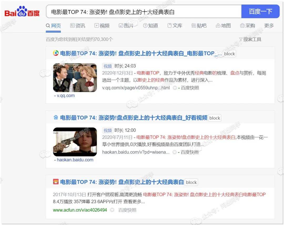Click the AcFun favicon on third result
This screenshot has height=225, width=284.
click(x=56, y=182)
